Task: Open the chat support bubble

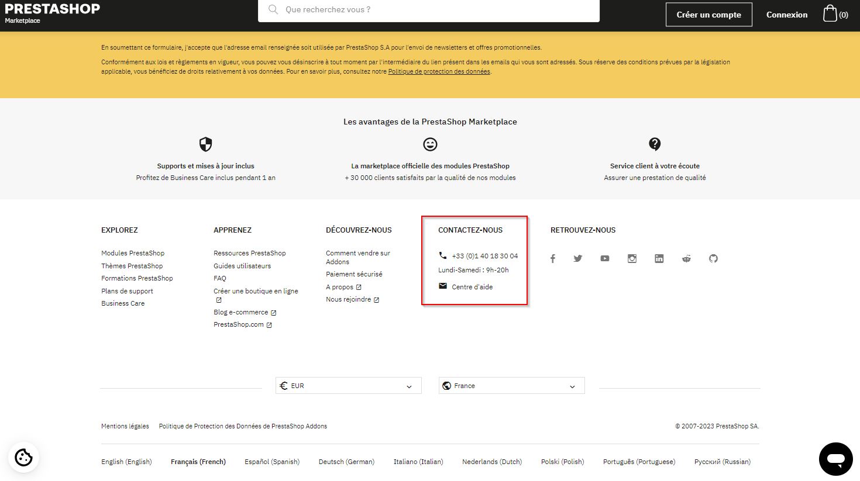Action: 835,459
